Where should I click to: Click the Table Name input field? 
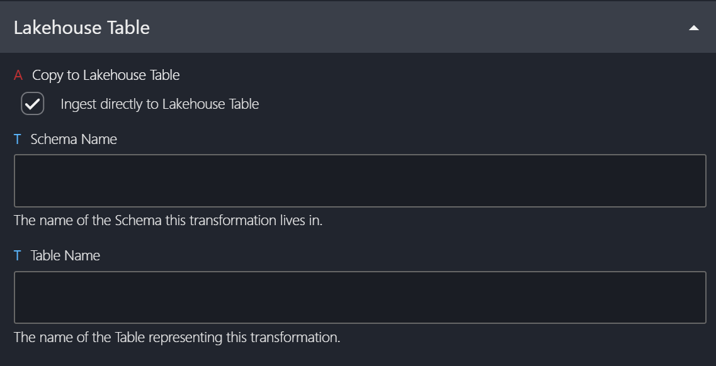[360, 297]
